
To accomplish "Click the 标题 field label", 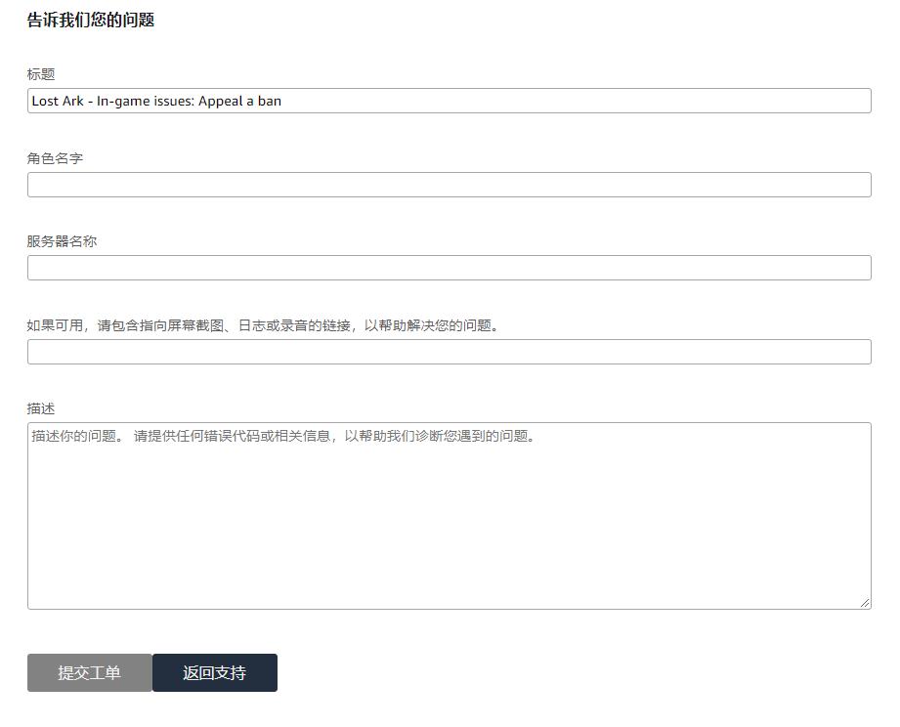I will [41, 72].
